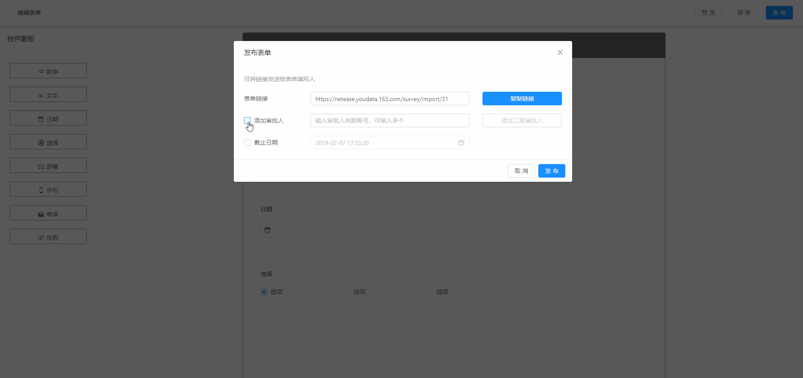Tick the 截止日期 checkbox
This screenshot has width=803, height=378.
point(247,142)
